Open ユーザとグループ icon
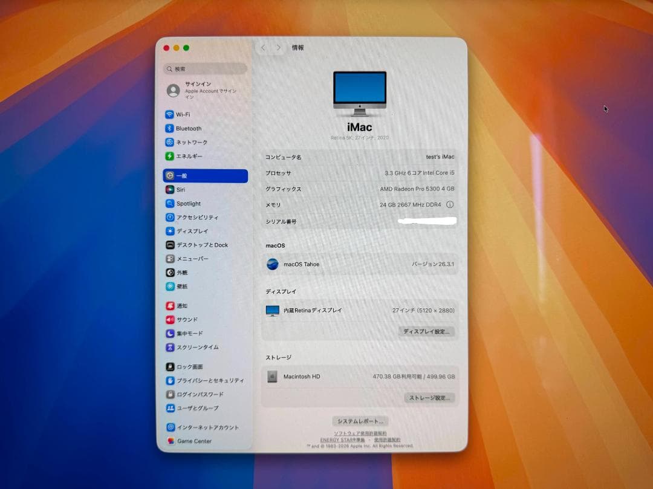Image resolution: width=653 pixels, height=489 pixels. pos(171,408)
